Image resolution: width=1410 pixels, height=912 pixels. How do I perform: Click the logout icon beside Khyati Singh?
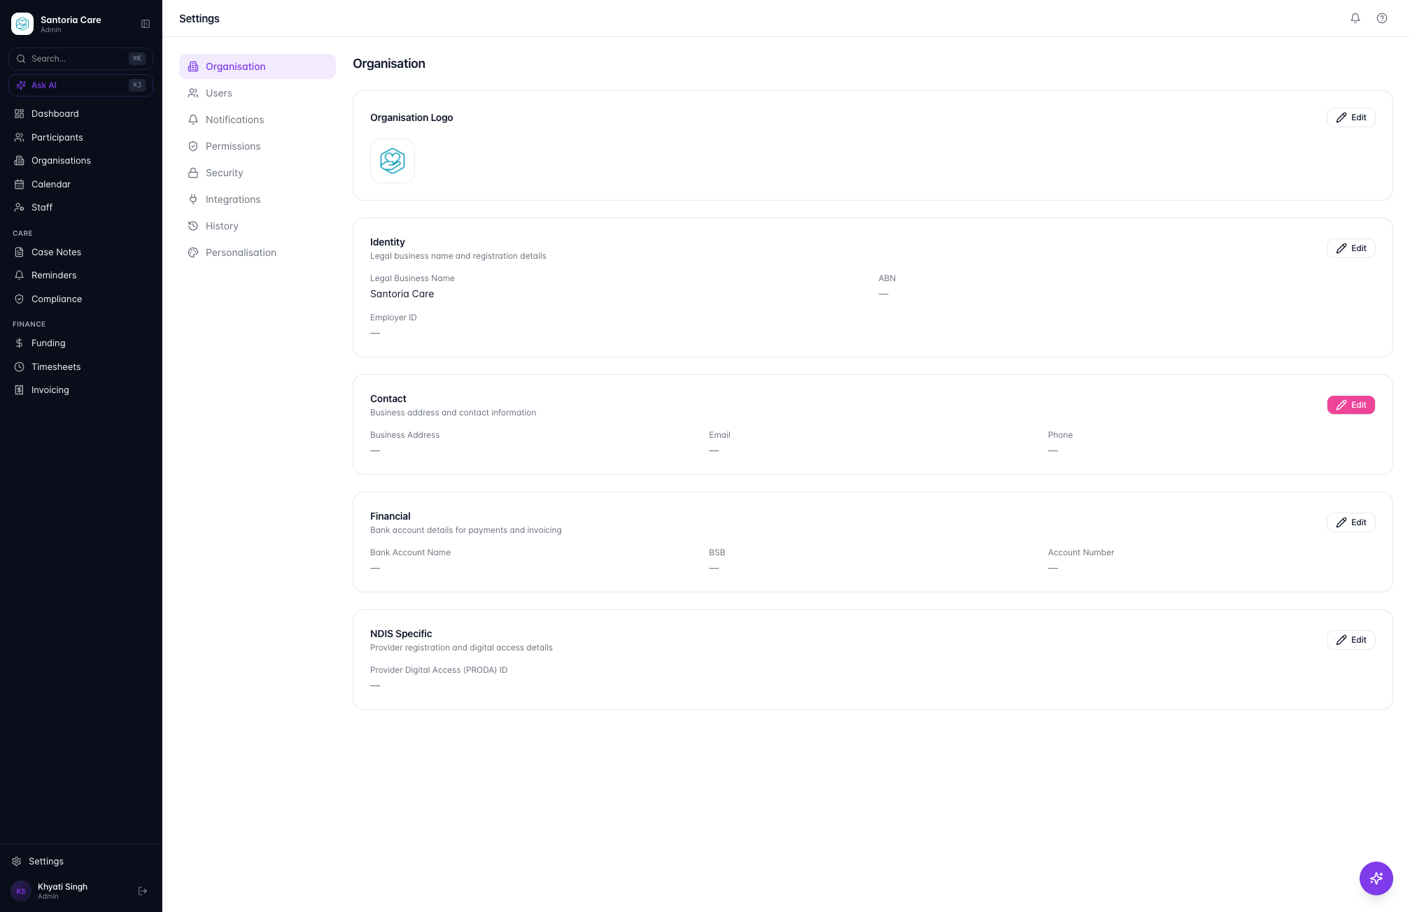tap(143, 891)
